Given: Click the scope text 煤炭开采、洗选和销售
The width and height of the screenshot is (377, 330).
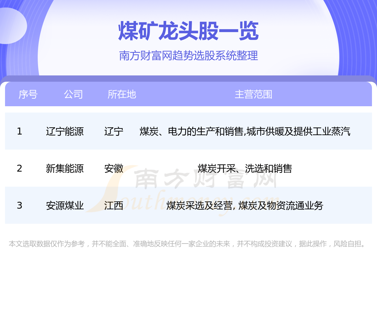Looking at the screenshot, I should [x=245, y=168].
